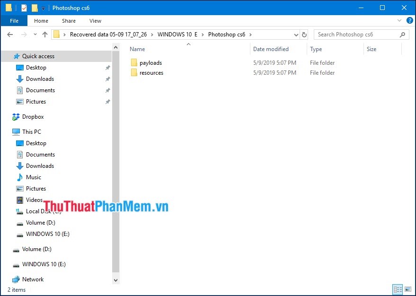Viewport: 416px width, 296px height.
Task: Open the quick access toolbar customize dropdown
Action: (43, 8)
